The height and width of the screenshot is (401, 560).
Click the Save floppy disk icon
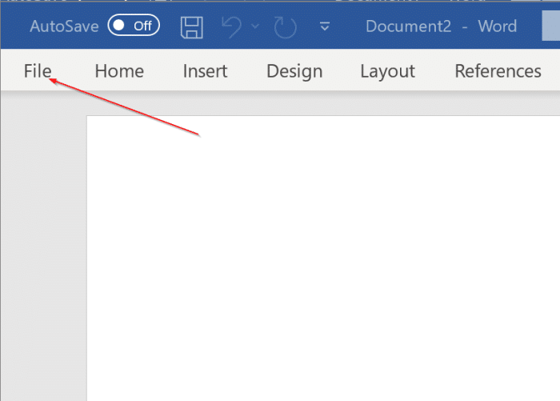[192, 27]
